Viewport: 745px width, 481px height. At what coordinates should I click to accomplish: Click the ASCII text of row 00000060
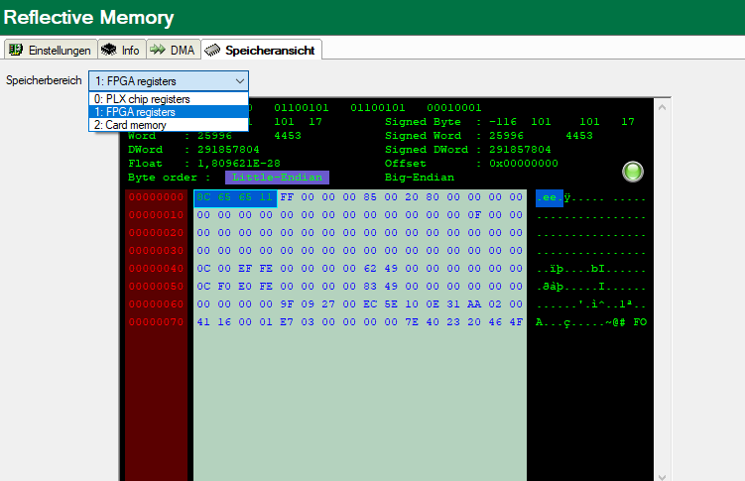(590, 304)
